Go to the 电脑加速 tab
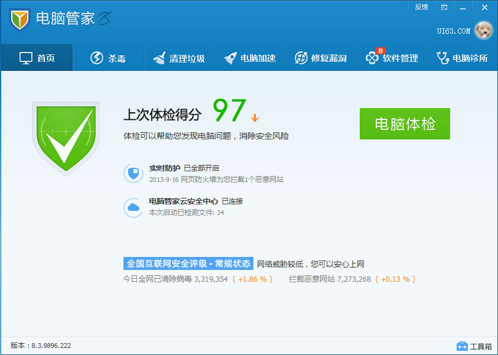The height and width of the screenshot is (355, 498). pyautogui.click(x=250, y=58)
